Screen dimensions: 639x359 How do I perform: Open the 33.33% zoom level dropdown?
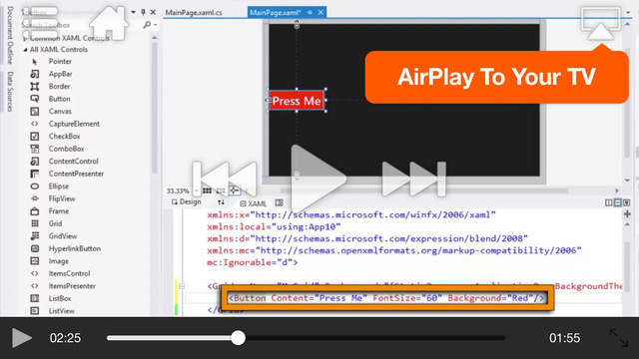click(x=196, y=190)
